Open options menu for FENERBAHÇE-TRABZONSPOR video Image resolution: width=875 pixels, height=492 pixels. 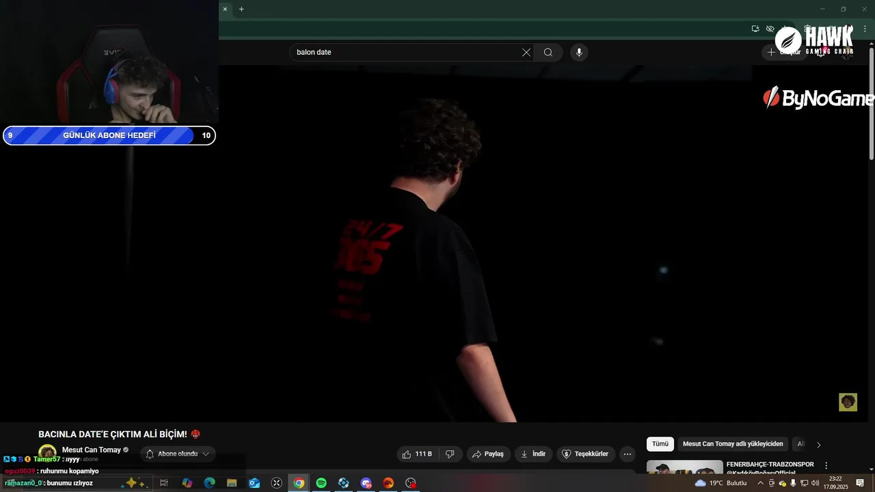pyautogui.click(x=826, y=465)
